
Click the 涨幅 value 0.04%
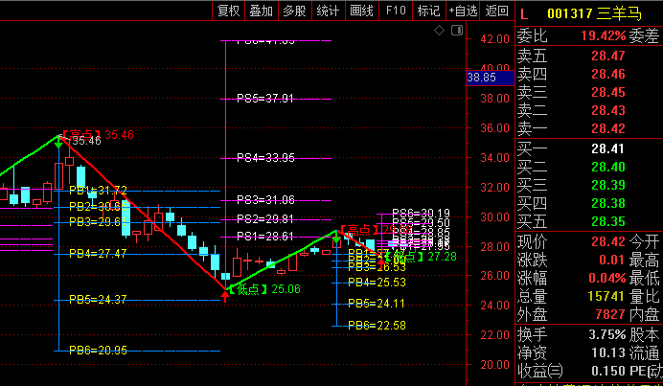606,278
